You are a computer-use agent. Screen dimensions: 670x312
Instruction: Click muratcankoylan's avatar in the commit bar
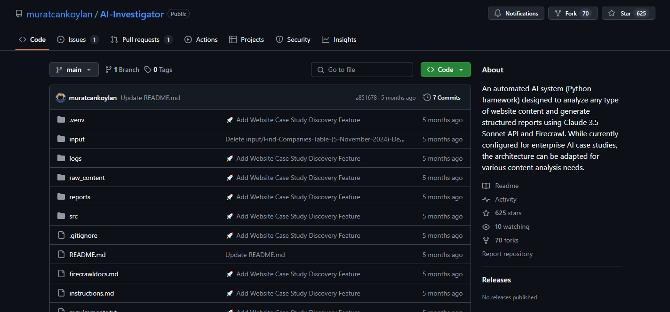(61, 98)
